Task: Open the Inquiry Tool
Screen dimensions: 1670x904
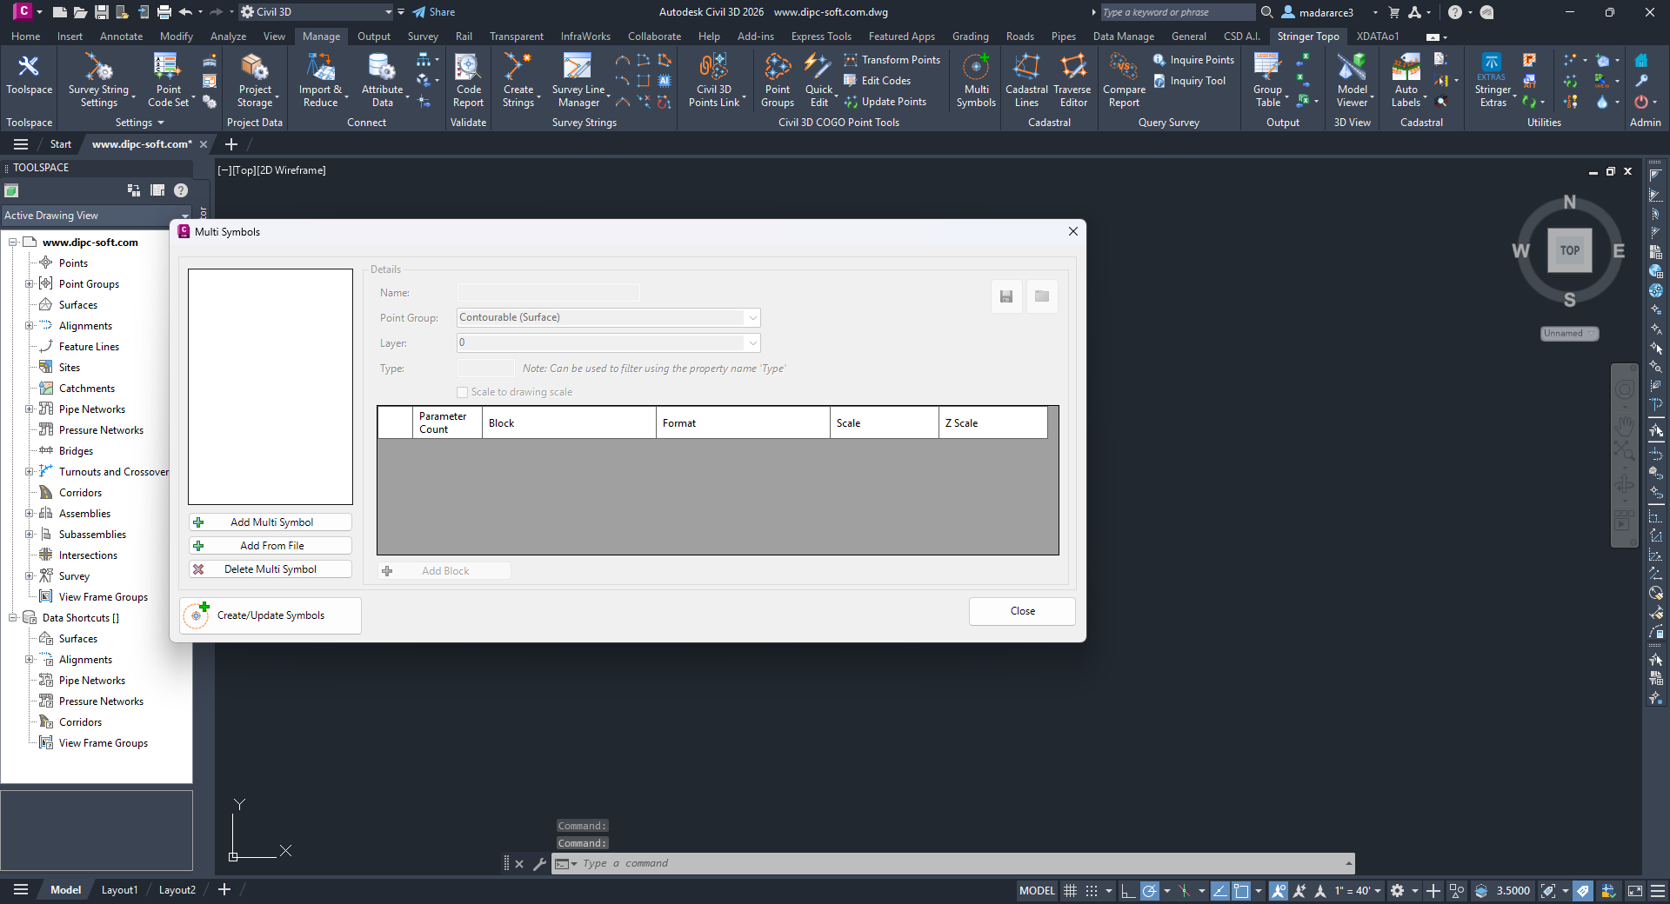Action: (x=1189, y=81)
